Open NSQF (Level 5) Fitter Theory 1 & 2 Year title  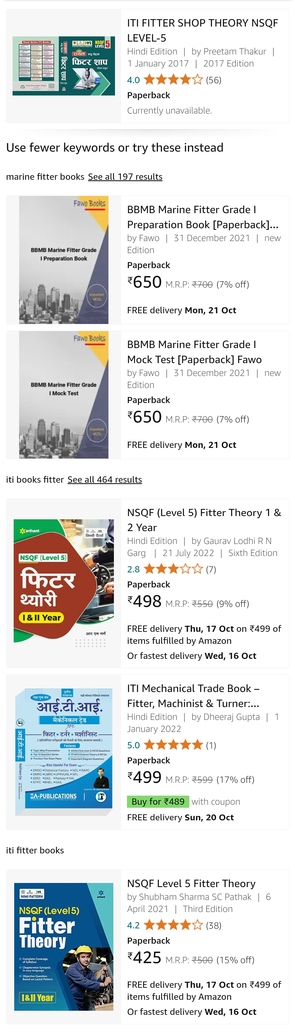[204, 520]
